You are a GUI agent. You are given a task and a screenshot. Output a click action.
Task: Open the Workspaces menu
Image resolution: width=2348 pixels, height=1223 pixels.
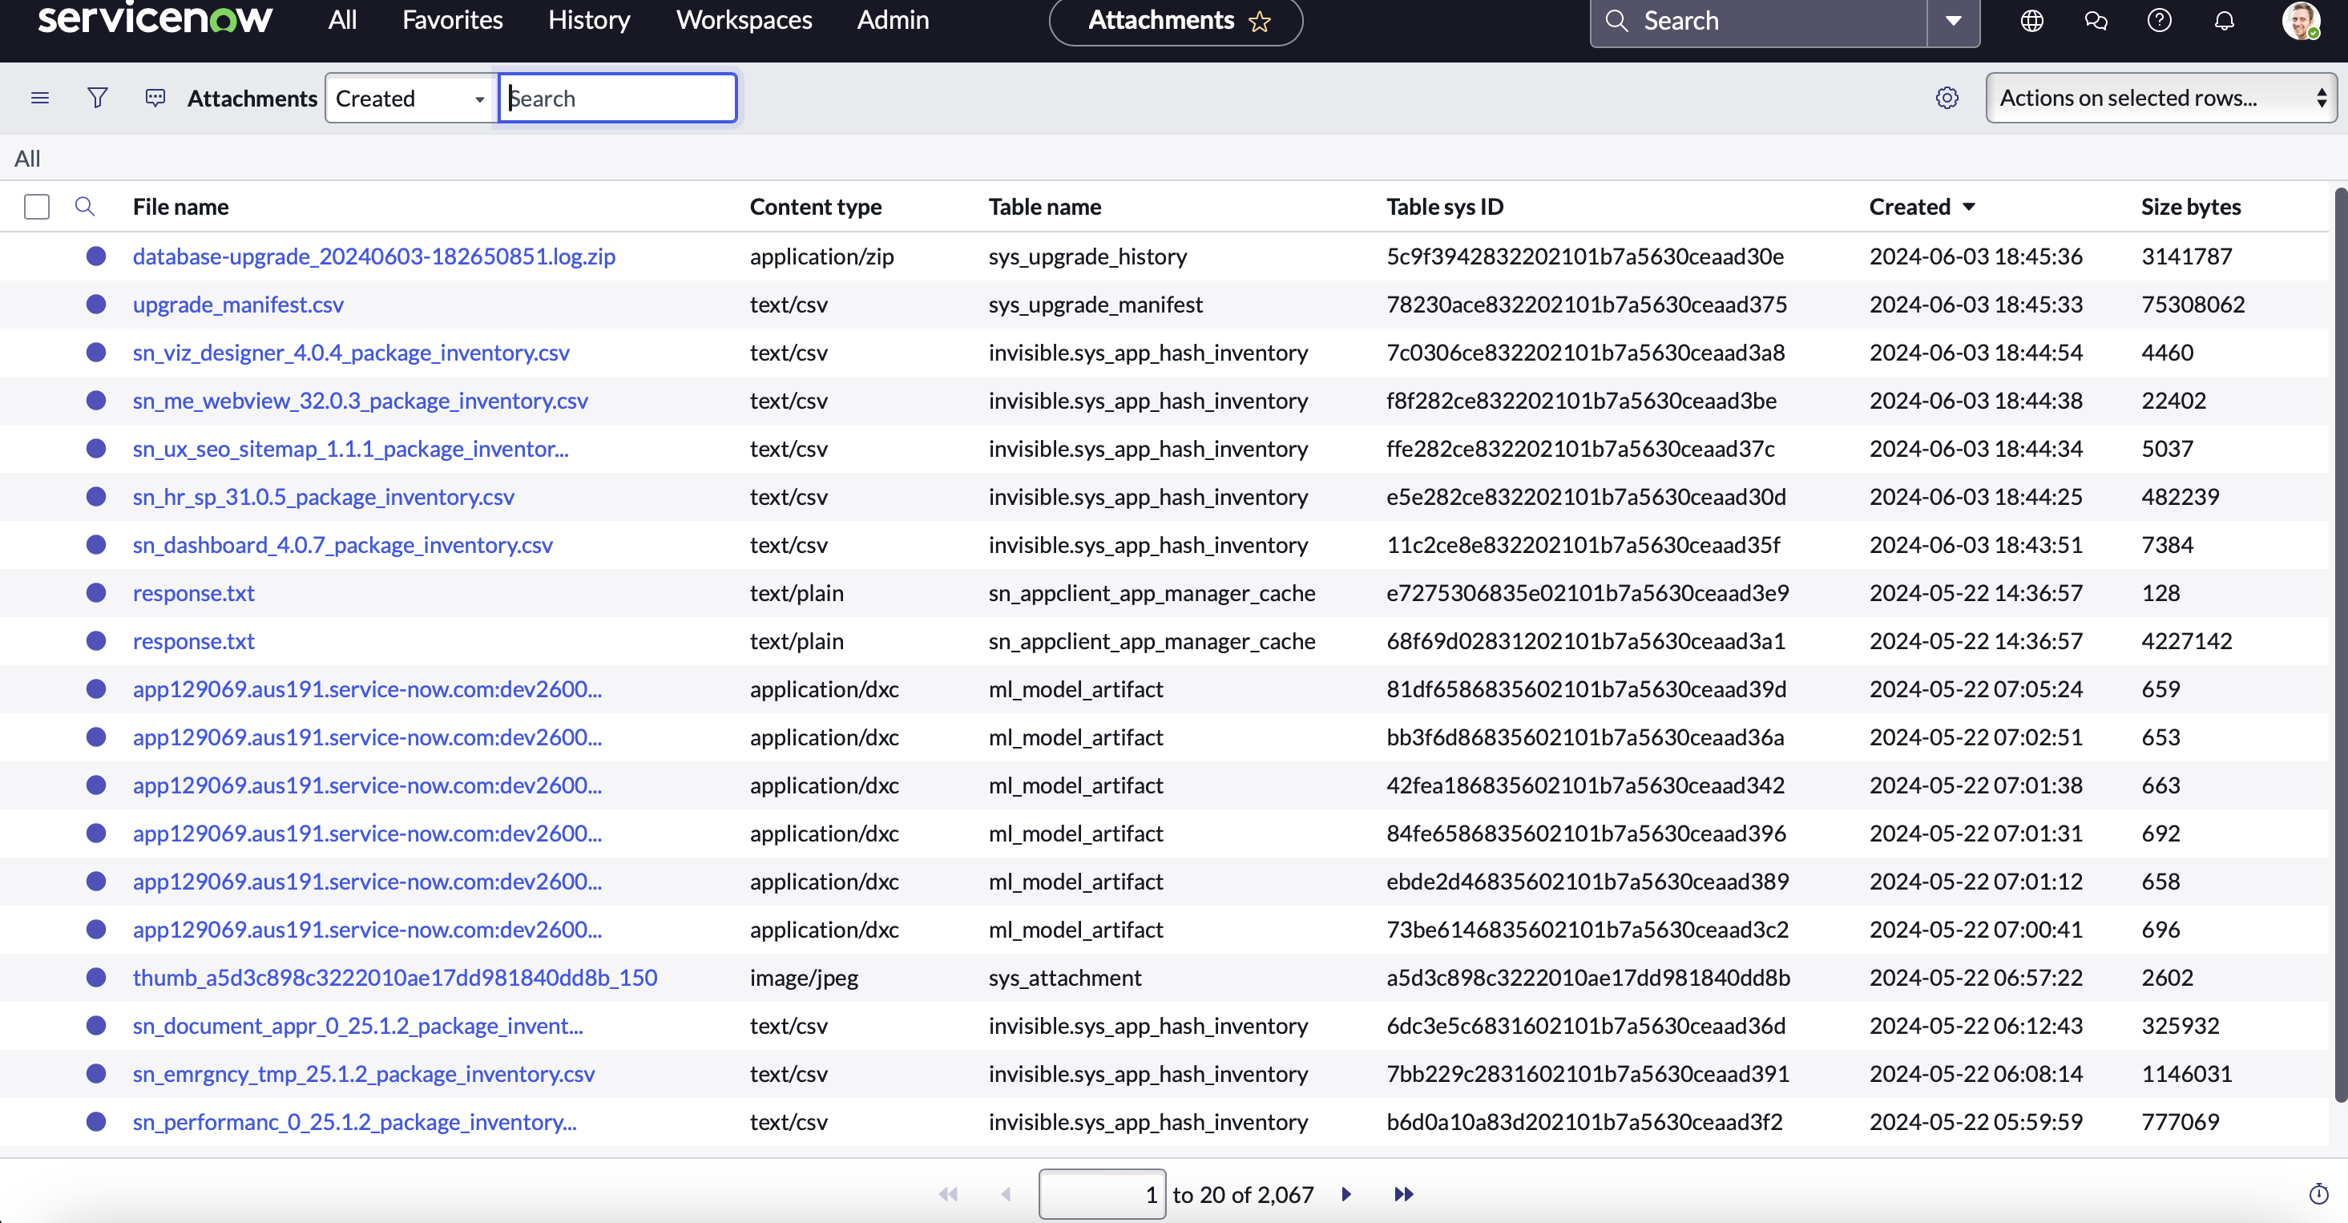click(744, 20)
